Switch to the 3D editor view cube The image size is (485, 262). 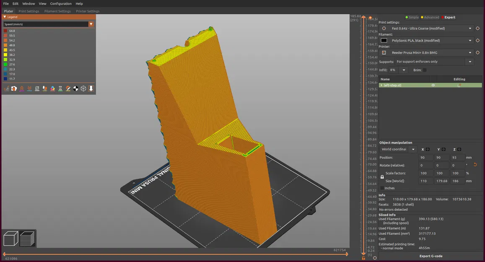click(10, 239)
